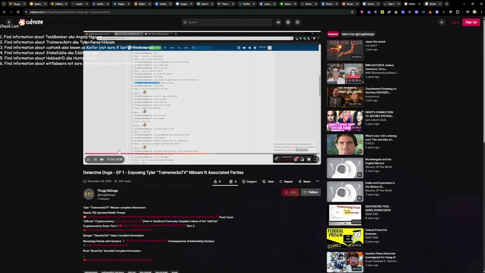
Task: Open the upload cloud icon in header
Action: pyautogui.click(x=278, y=22)
